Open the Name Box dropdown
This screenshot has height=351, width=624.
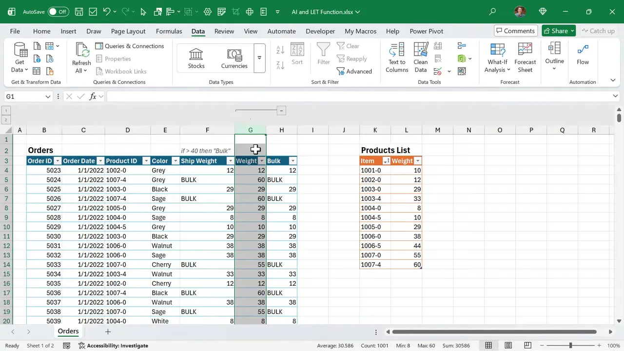tap(47, 97)
